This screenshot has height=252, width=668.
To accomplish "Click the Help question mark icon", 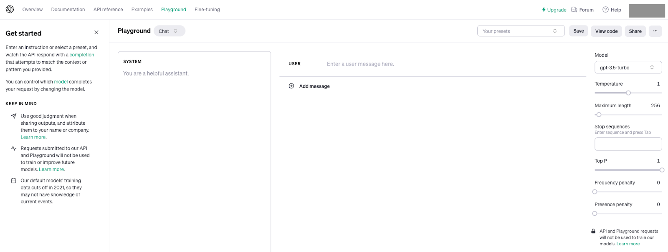I will tap(605, 10).
